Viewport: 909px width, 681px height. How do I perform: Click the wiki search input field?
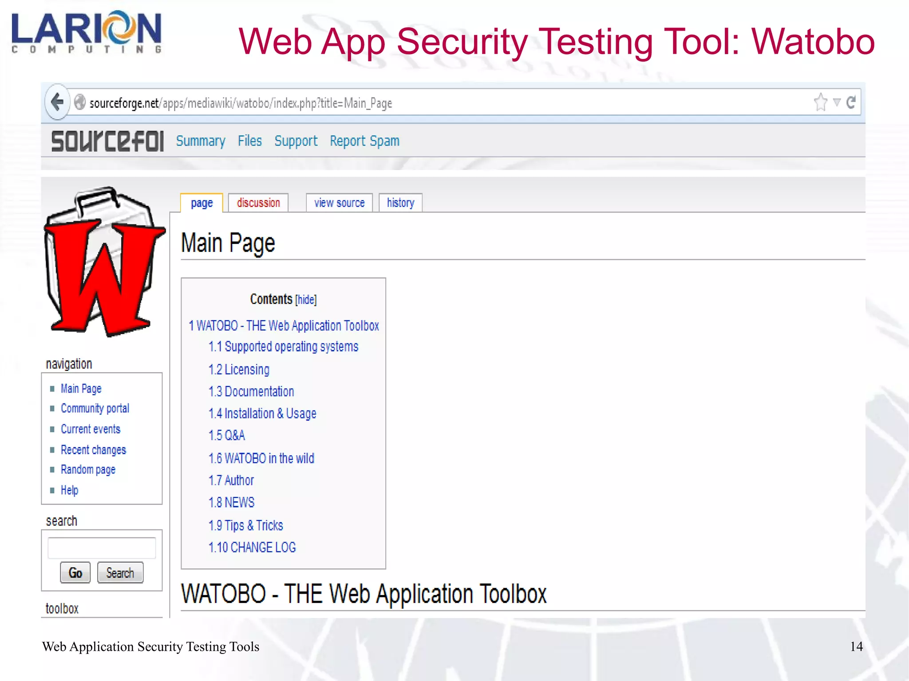tap(102, 548)
